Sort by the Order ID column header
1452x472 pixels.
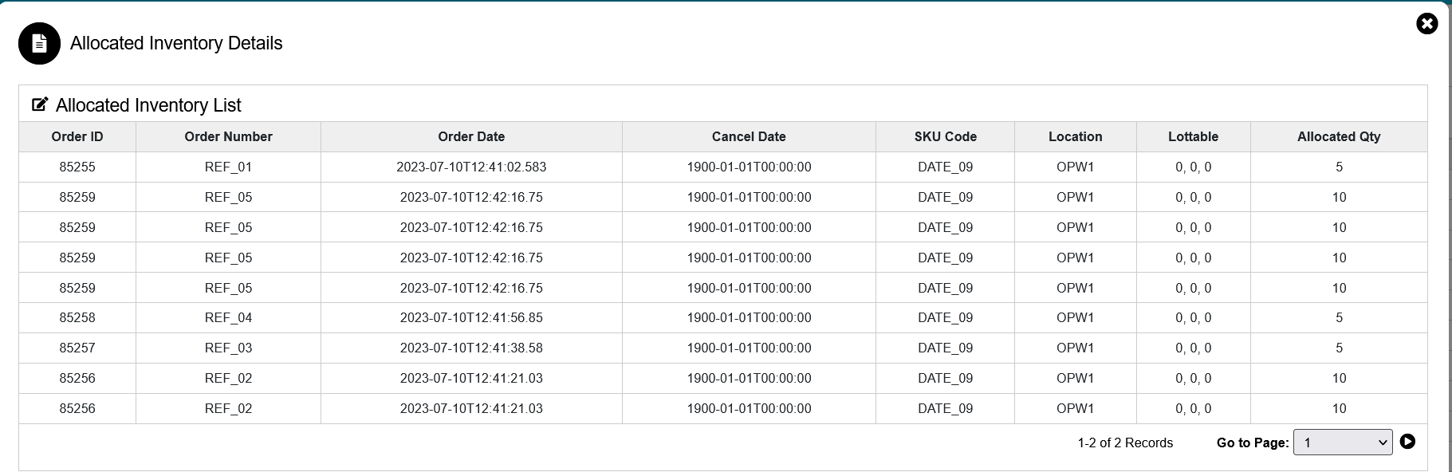point(77,136)
